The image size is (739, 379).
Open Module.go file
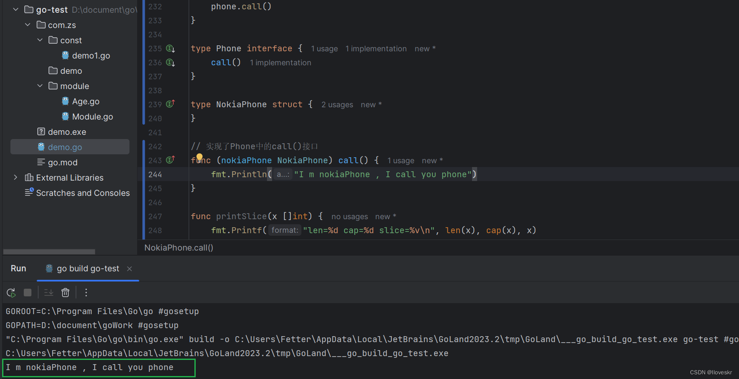pos(93,117)
